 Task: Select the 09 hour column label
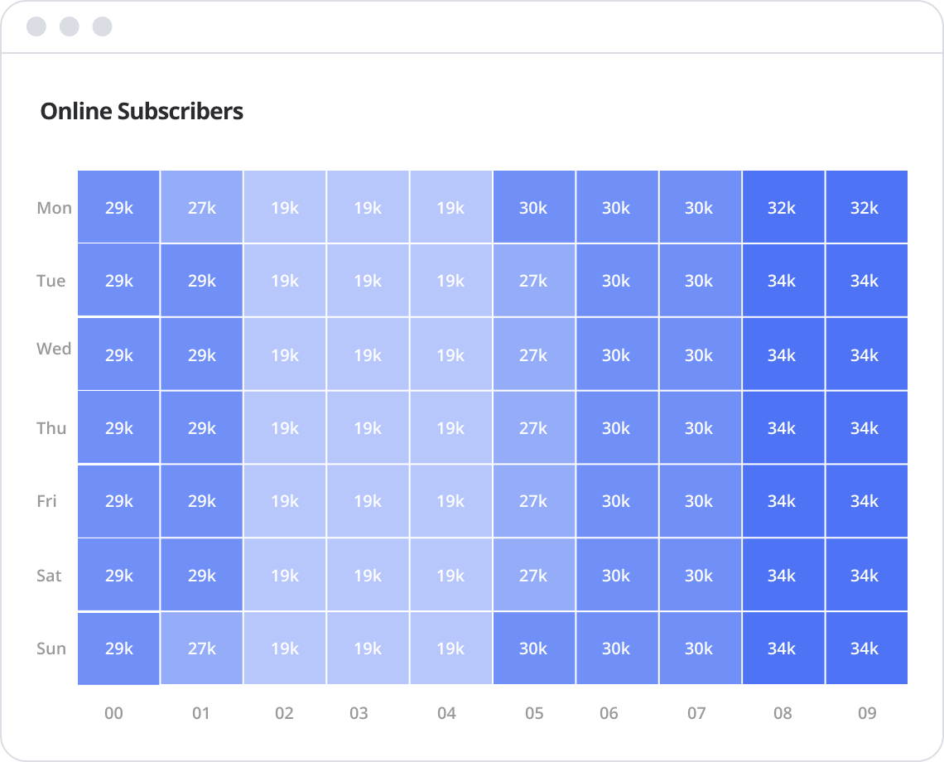(867, 713)
